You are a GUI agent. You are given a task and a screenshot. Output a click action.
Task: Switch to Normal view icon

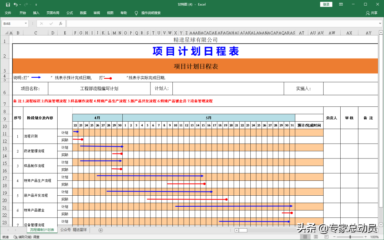pos(305,236)
